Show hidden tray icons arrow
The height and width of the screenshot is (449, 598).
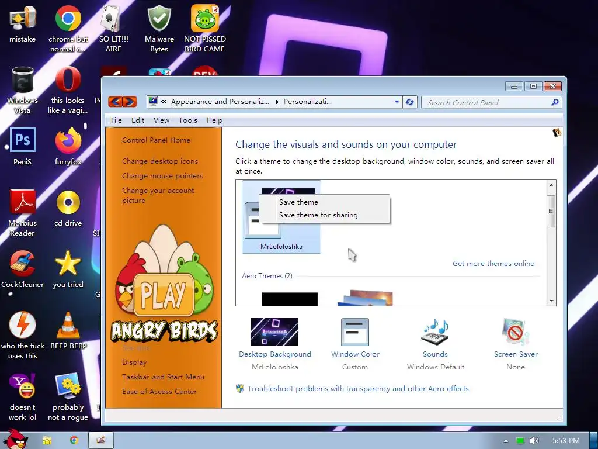point(506,441)
